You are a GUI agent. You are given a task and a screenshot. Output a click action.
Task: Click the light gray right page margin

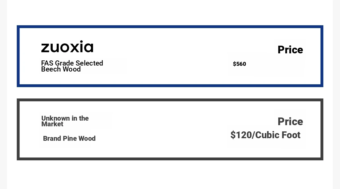click(x=336, y=94)
